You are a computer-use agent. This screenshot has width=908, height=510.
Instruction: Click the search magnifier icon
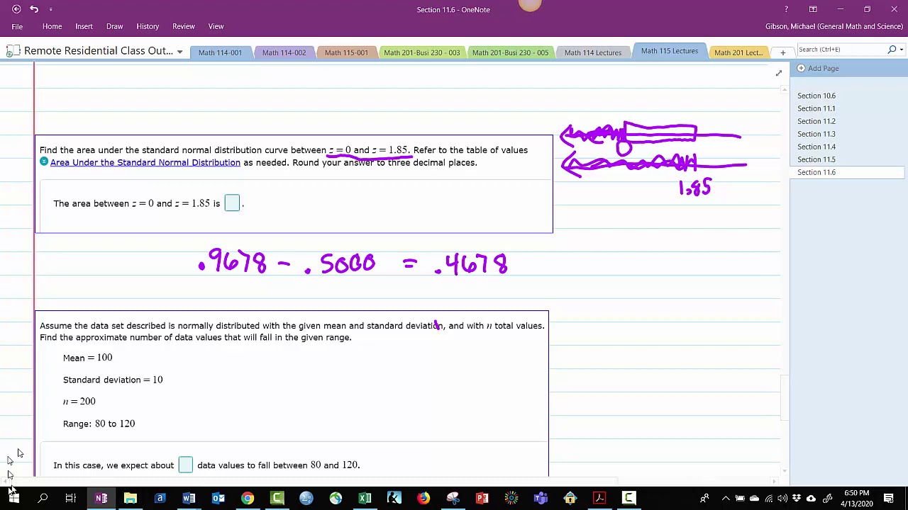[x=892, y=50]
